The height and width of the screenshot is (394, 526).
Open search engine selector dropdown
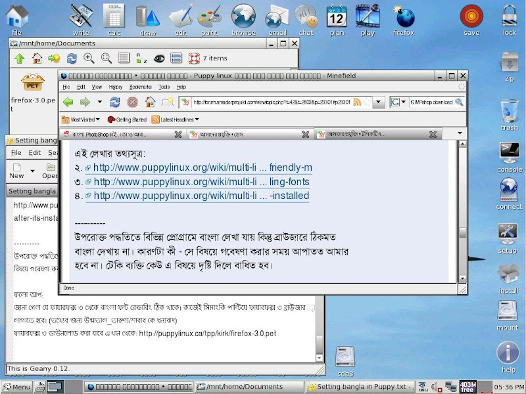pos(398,102)
